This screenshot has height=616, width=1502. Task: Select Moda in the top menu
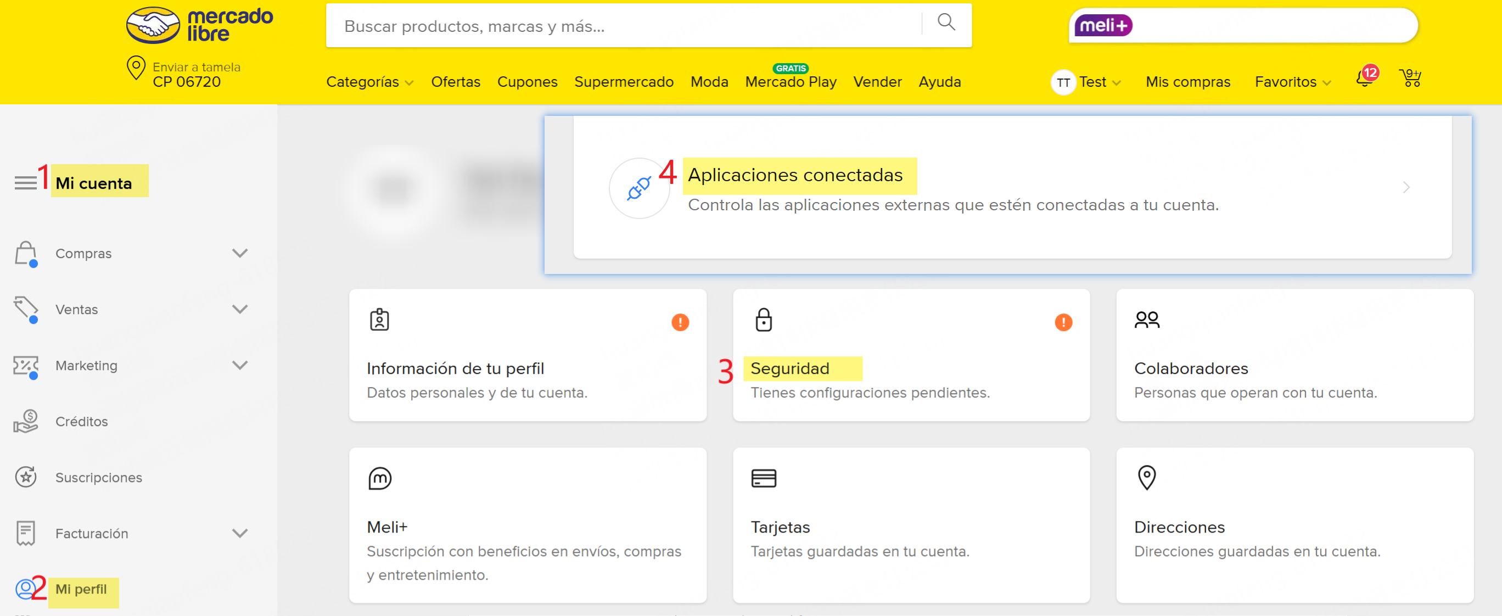(709, 82)
